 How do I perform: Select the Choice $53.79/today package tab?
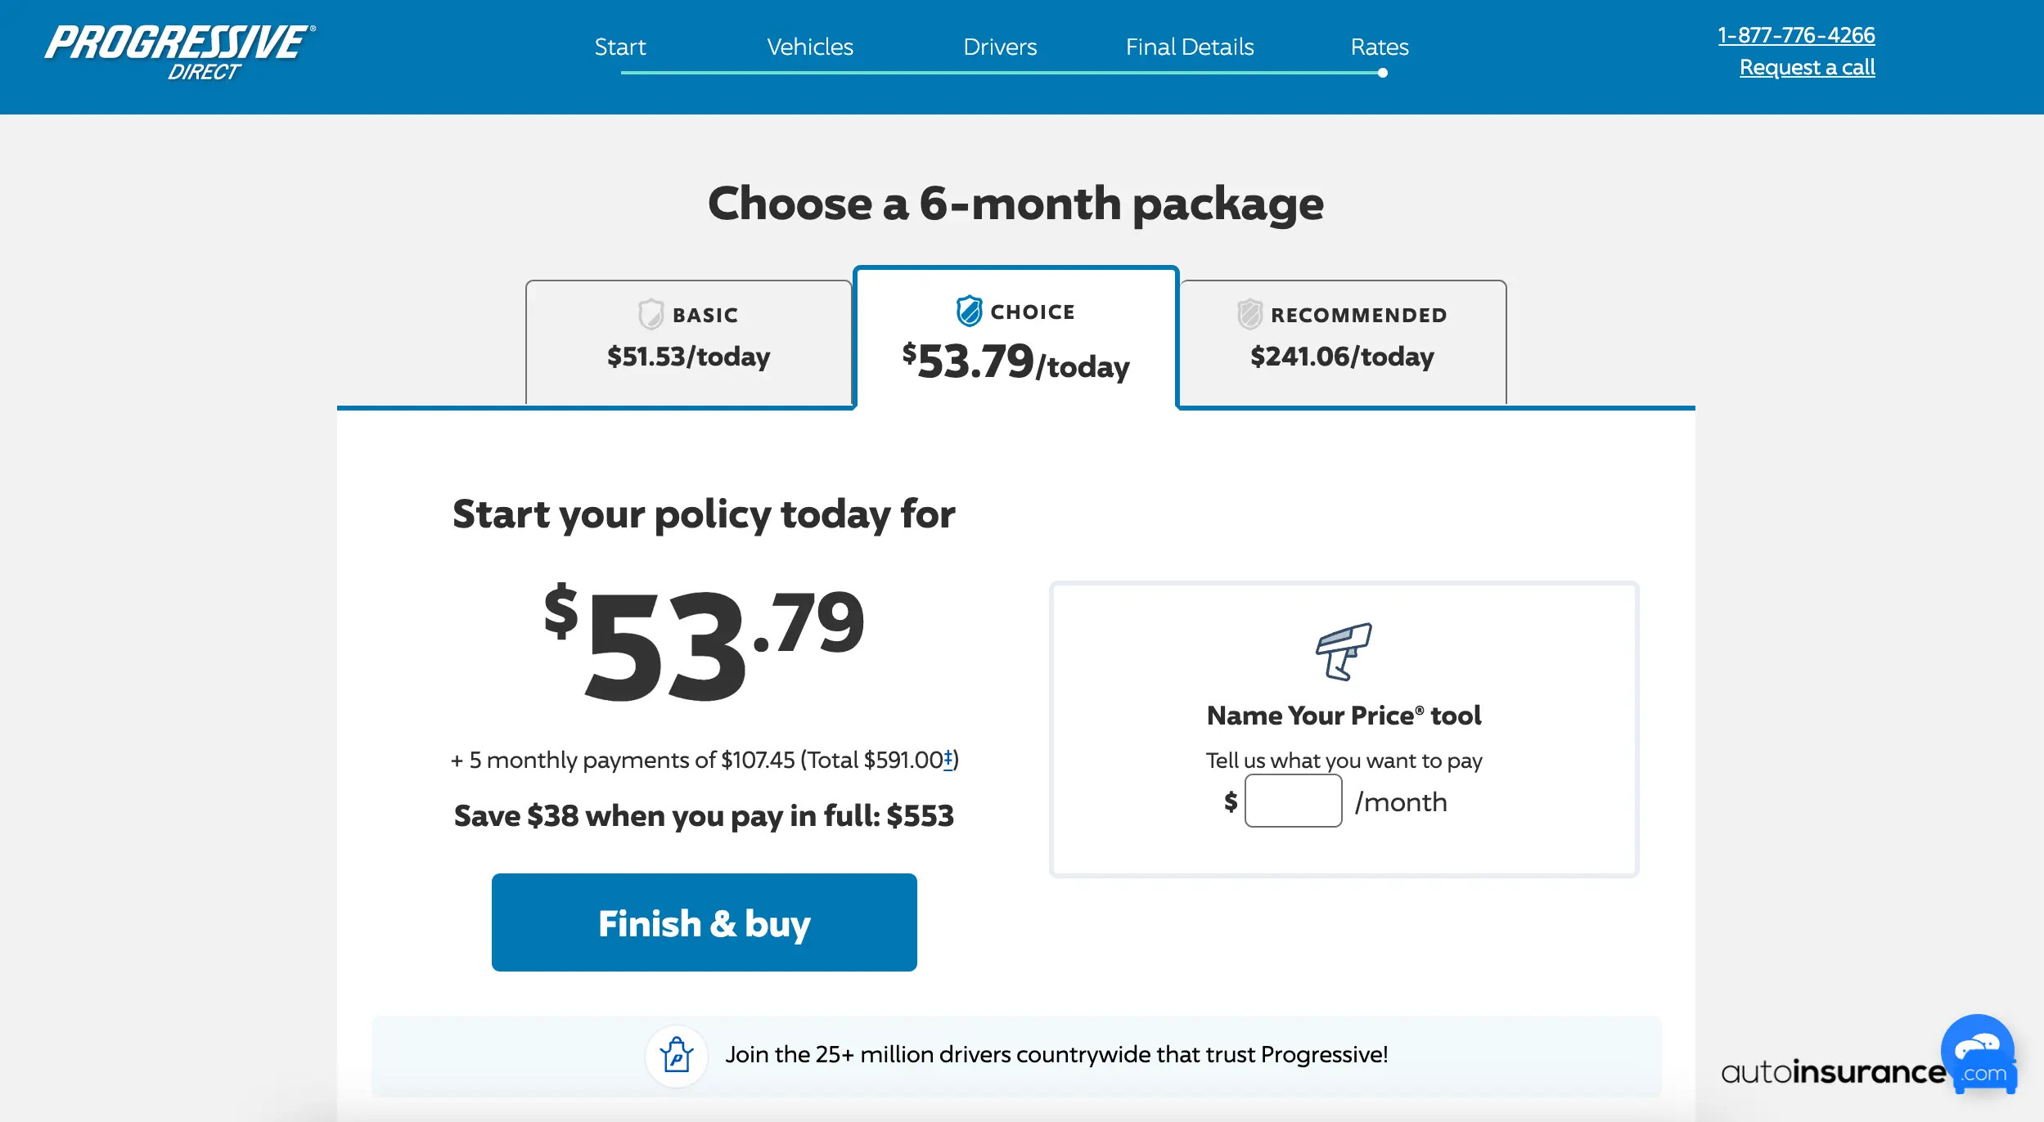tap(1015, 337)
